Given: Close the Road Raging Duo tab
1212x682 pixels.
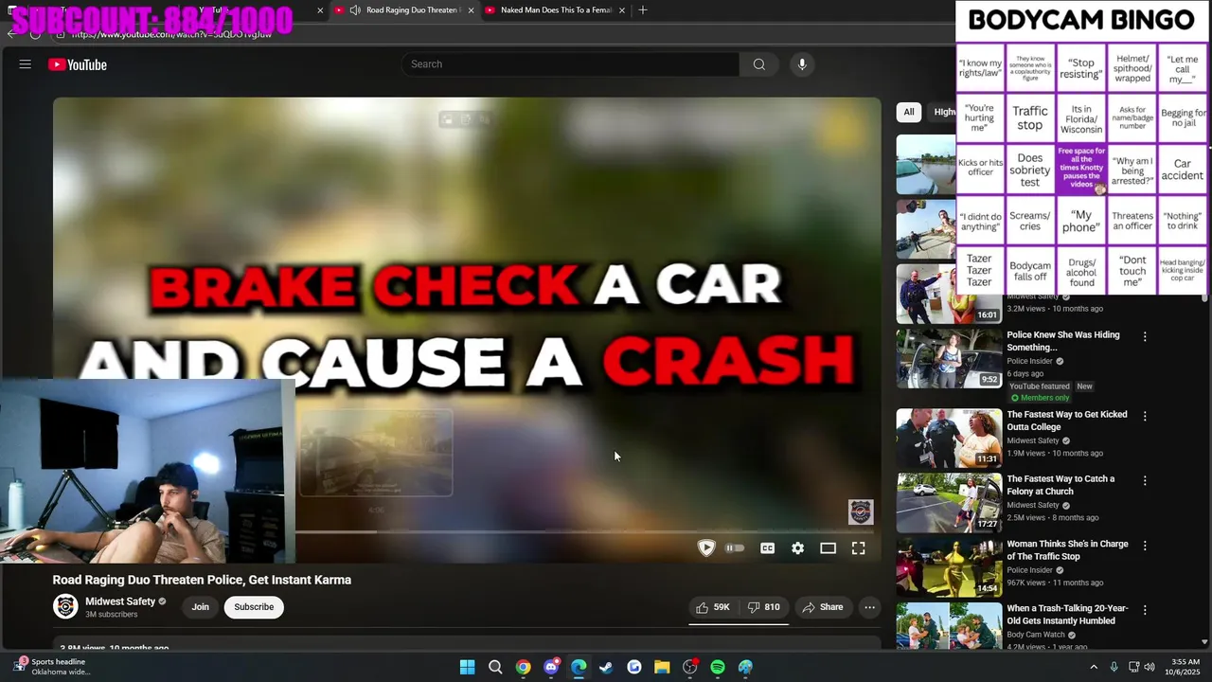Looking at the screenshot, I should click(471, 9).
